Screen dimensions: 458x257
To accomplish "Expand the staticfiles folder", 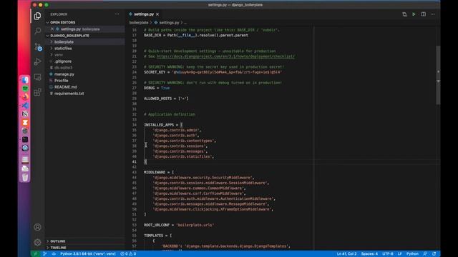I will coord(63,49).
